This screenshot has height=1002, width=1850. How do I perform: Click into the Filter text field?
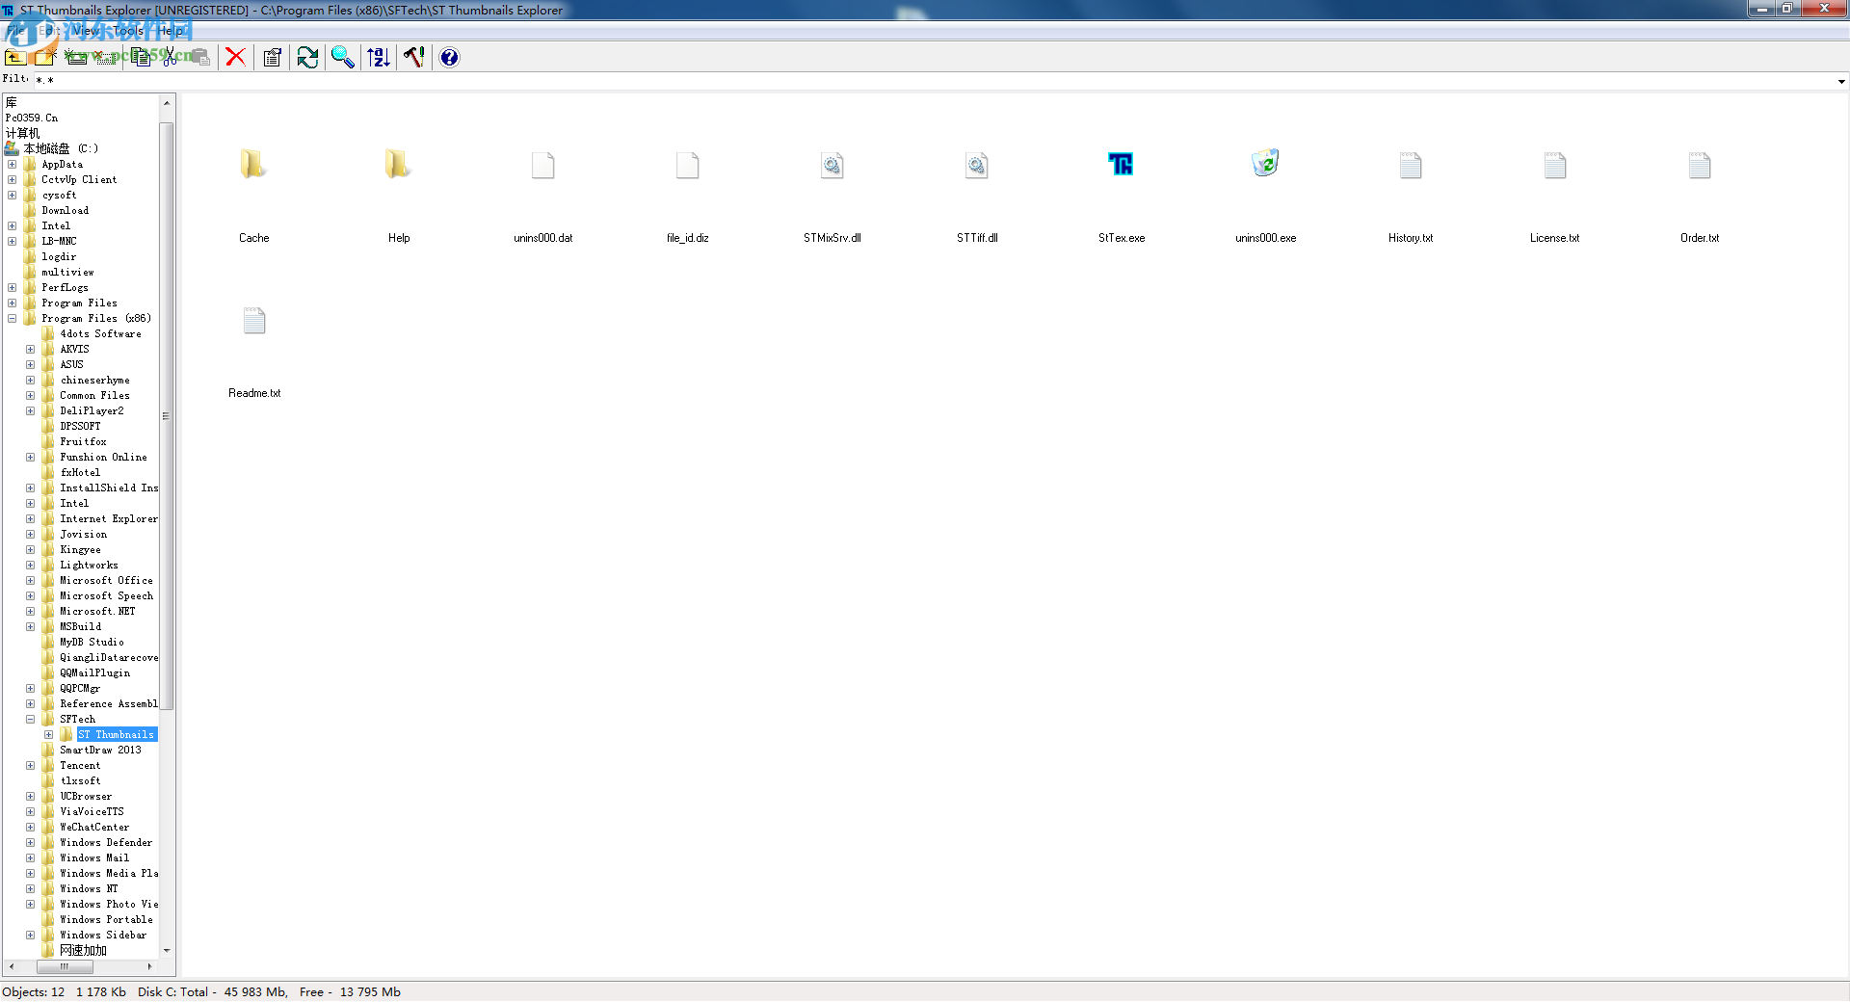pyautogui.click(x=933, y=81)
